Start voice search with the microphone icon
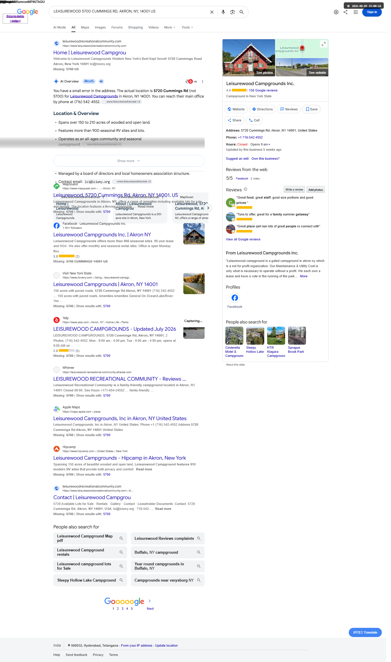The height and width of the screenshot is (662, 391). [x=223, y=12]
